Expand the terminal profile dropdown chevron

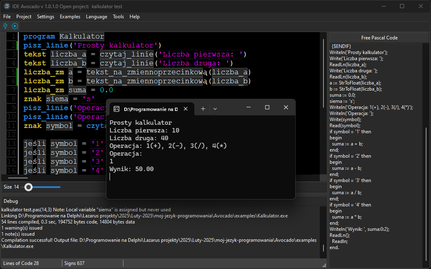tap(215, 109)
